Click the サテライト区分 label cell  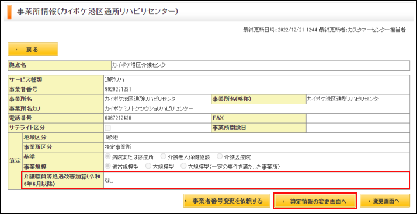[x=56, y=128]
